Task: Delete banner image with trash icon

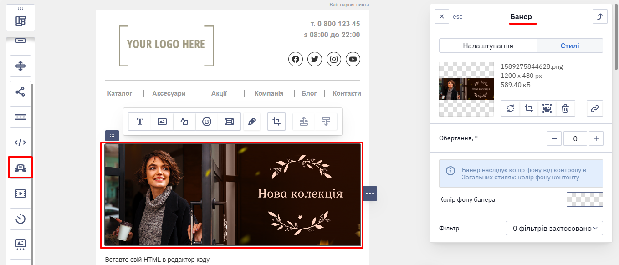Action: tap(565, 108)
